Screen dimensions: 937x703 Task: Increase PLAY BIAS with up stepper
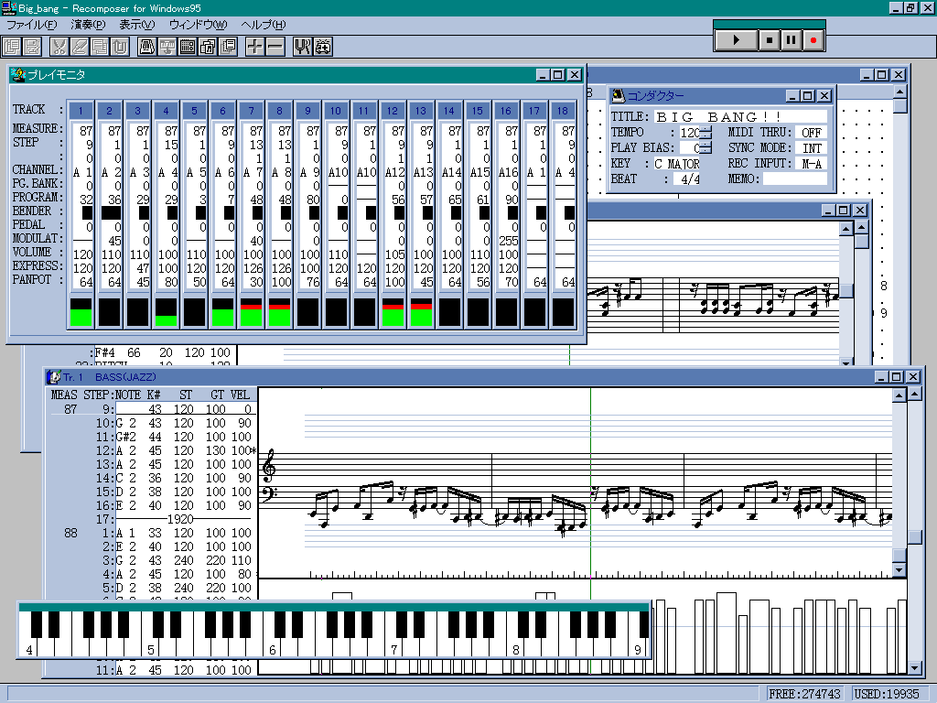point(705,144)
